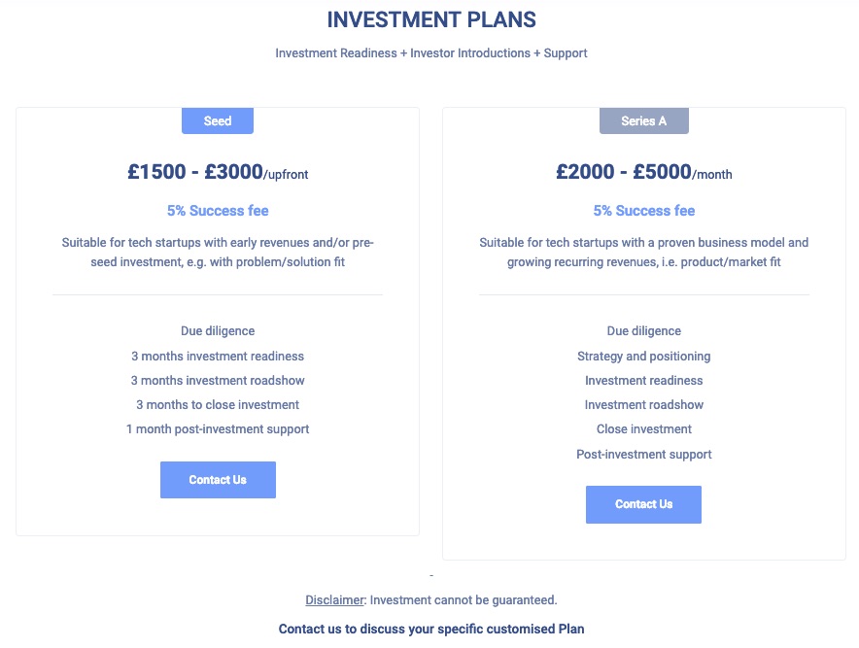Click "3 months investment roadshow" item
This screenshot has height=648, width=859.
(x=218, y=381)
